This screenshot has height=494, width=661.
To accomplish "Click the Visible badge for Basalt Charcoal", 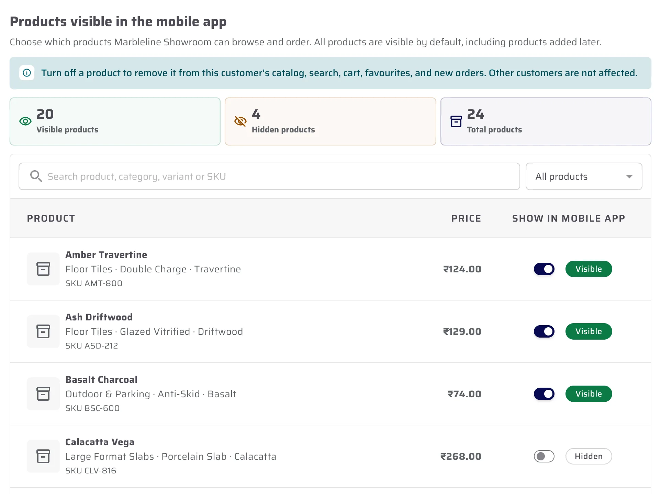I will [589, 394].
